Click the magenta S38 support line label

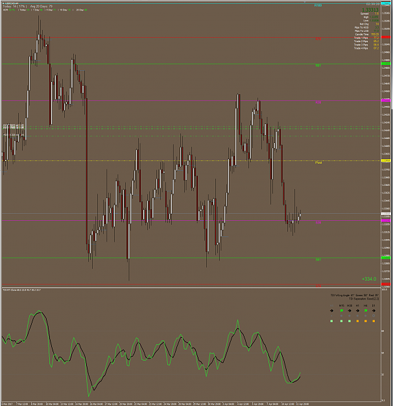click(318, 222)
